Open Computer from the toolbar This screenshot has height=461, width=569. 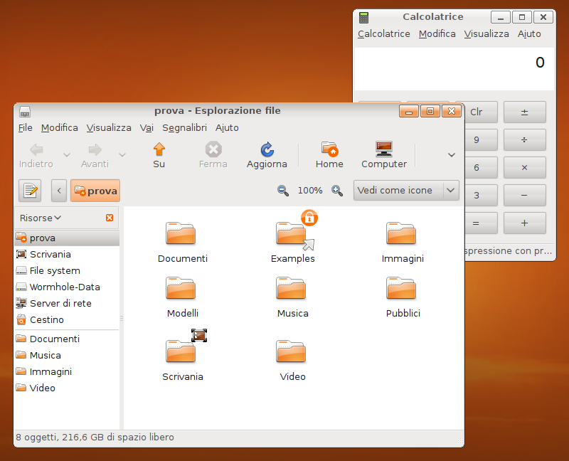(x=384, y=149)
